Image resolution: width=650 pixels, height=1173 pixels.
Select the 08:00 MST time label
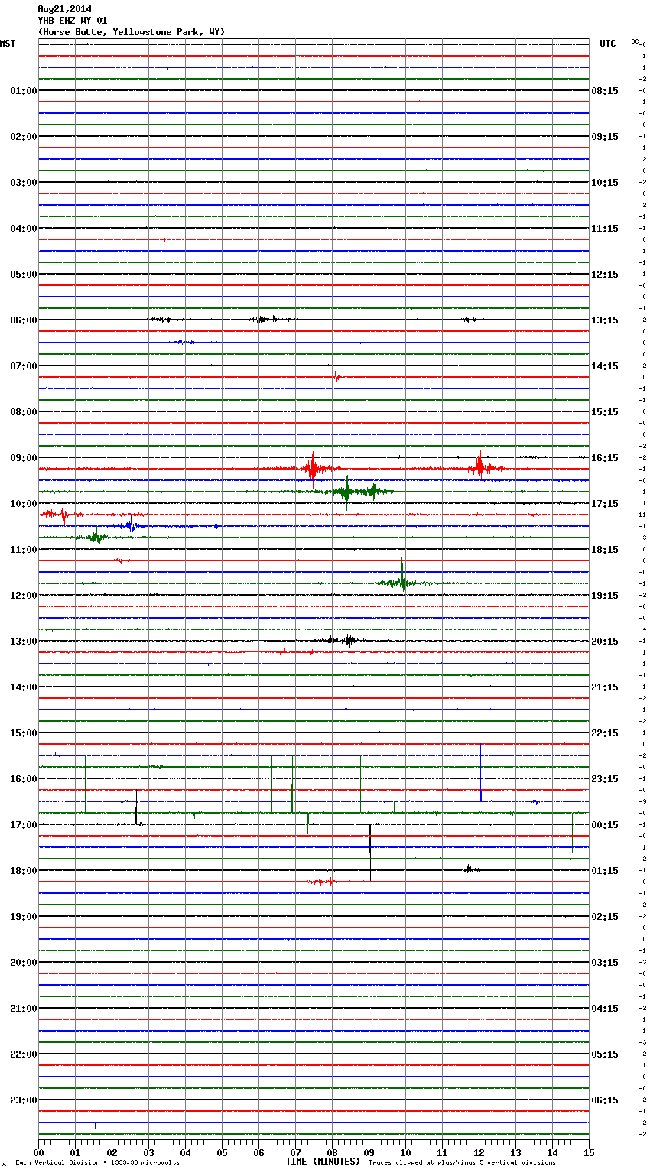pyautogui.click(x=24, y=412)
